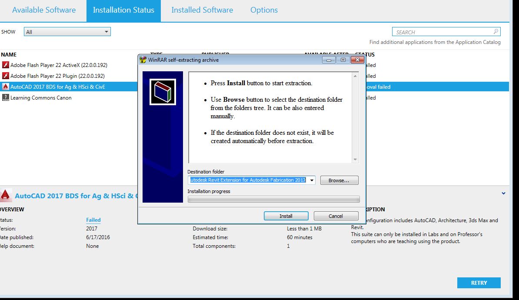Click the WinRAR archive book icon
The width and height of the screenshot is (519, 300).
coord(163,92)
